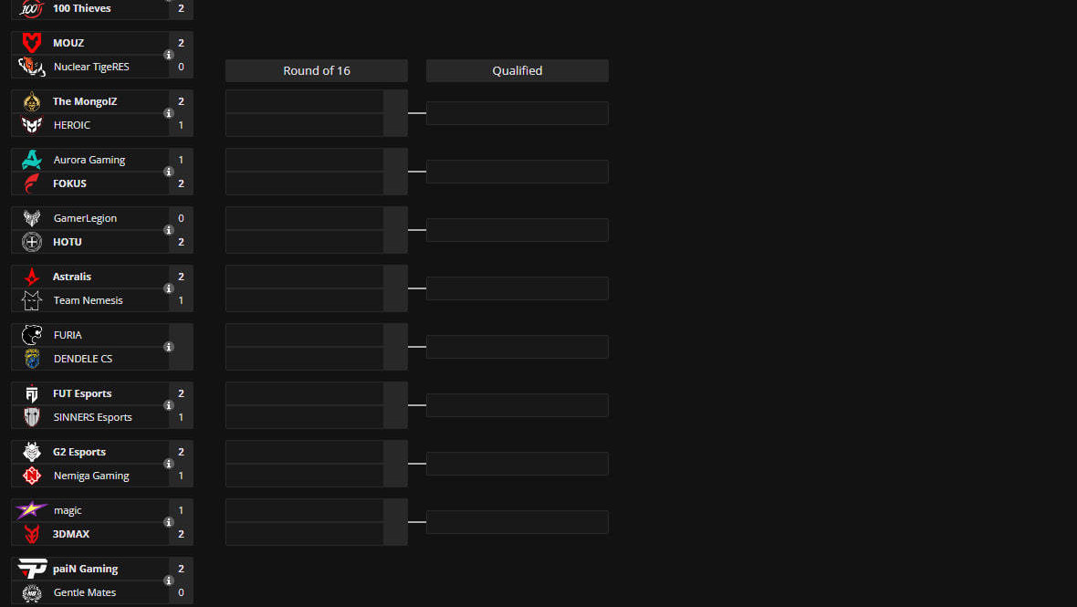Select the Qualified column header
The width and height of the screenshot is (1077, 607).
click(518, 70)
